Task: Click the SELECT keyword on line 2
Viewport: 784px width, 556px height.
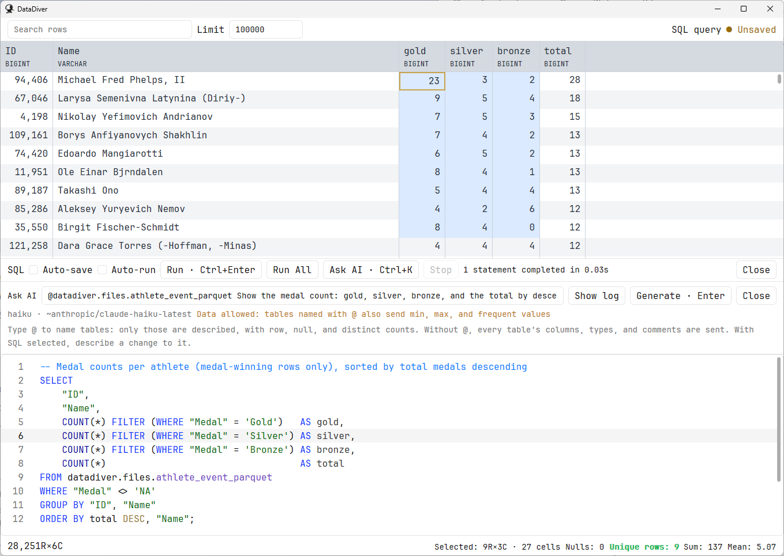Action: [x=56, y=381]
